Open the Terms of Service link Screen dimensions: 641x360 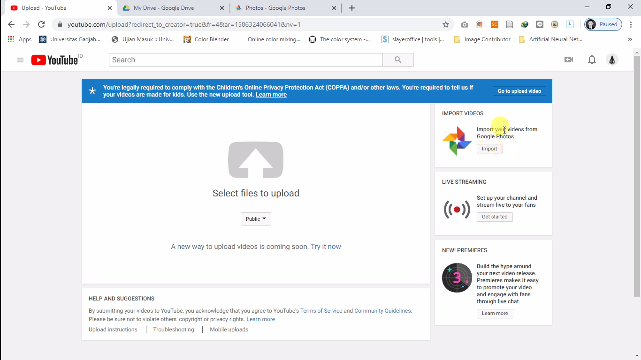[x=321, y=311]
